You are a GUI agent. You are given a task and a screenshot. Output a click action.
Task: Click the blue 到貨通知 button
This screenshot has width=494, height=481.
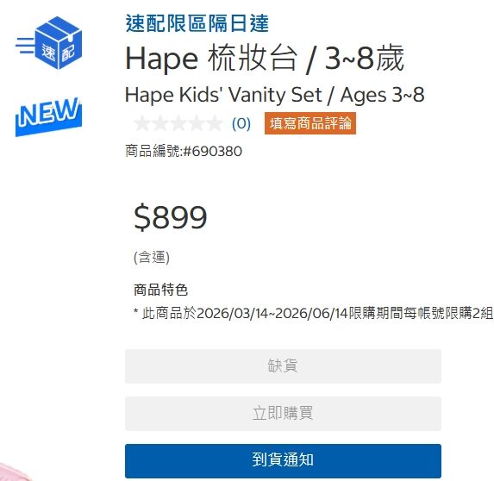(x=283, y=461)
